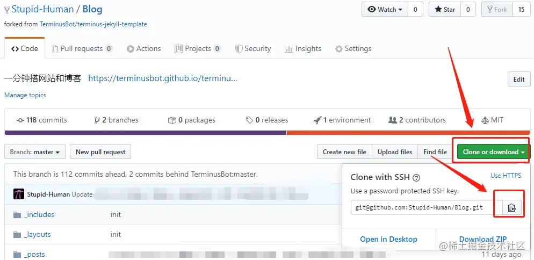Switch to the Insights tab
This screenshot has height=260, width=534.
[x=303, y=49]
